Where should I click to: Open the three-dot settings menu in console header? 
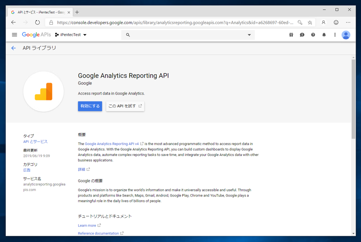(335, 35)
